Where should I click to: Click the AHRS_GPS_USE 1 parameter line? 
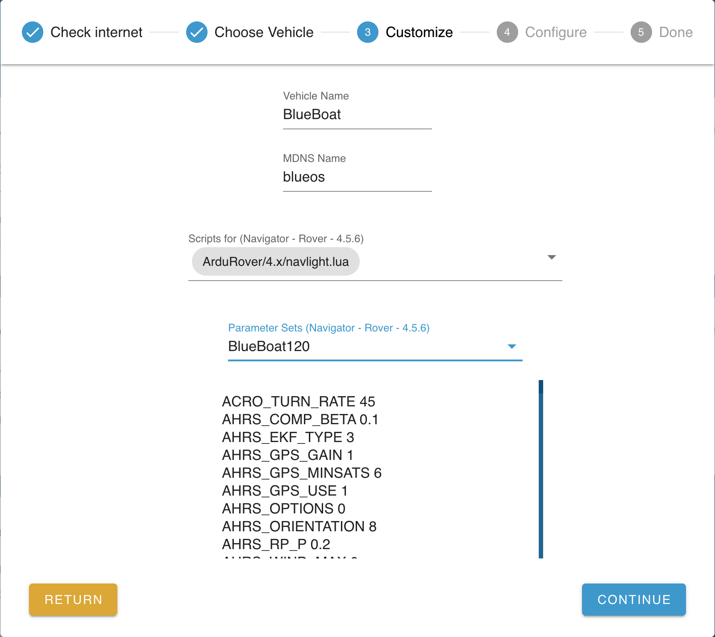(x=285, y=491)
